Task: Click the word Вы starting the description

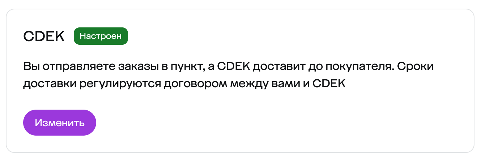Action: pos(30,67)
